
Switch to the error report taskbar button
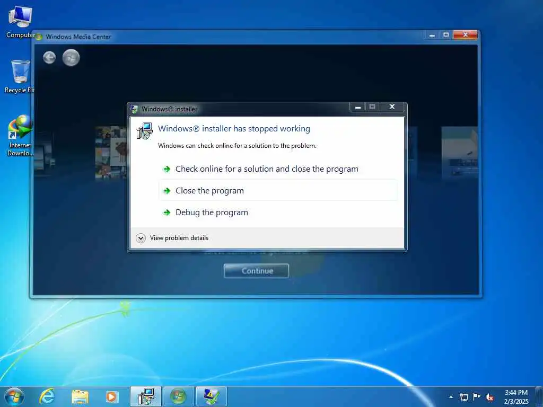pyautogui.click(x=211, y=396)
